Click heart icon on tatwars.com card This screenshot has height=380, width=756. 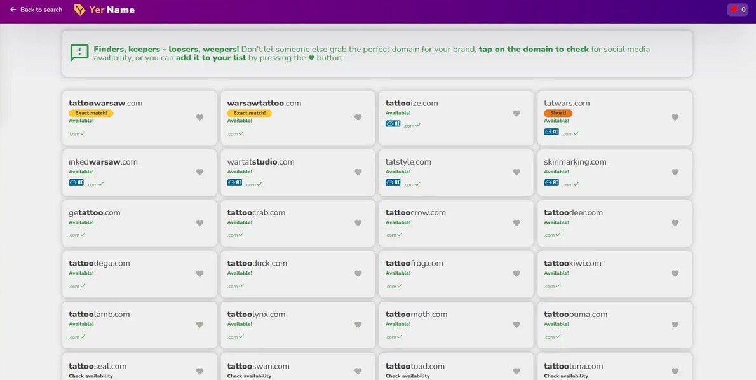pos(675,118)
